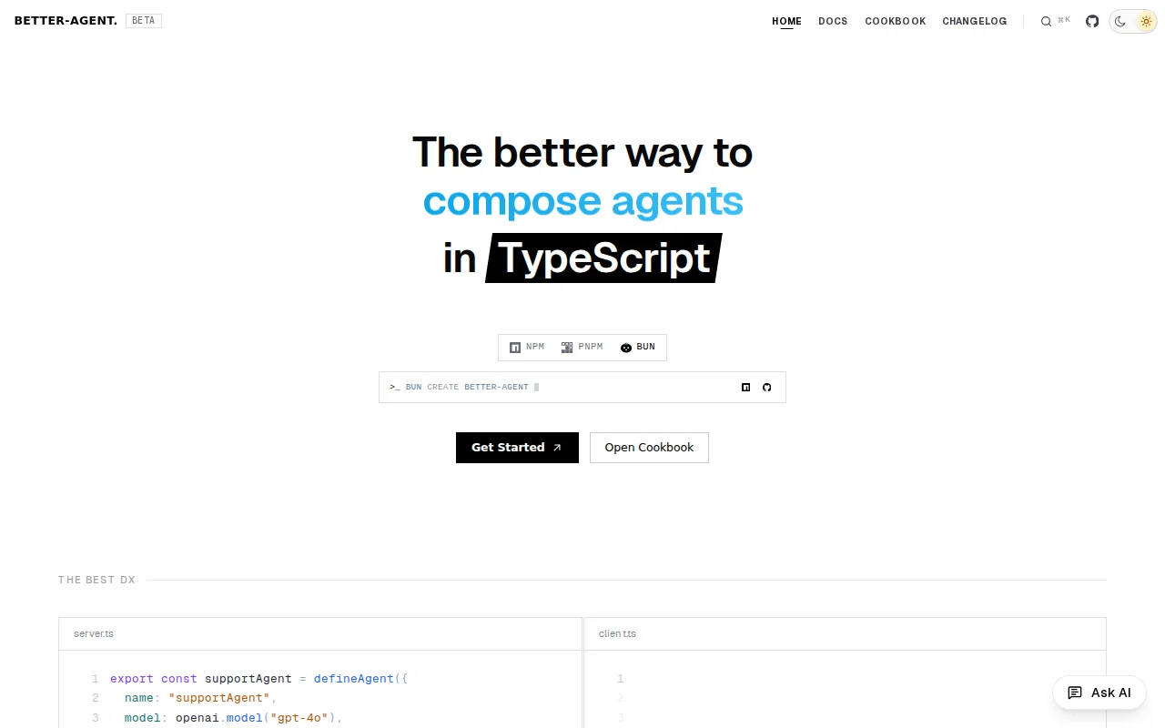Select the PNPM package manager tab
Image resolution: width=1165 pixels, height=728 pixels.
tap(582, 348)
